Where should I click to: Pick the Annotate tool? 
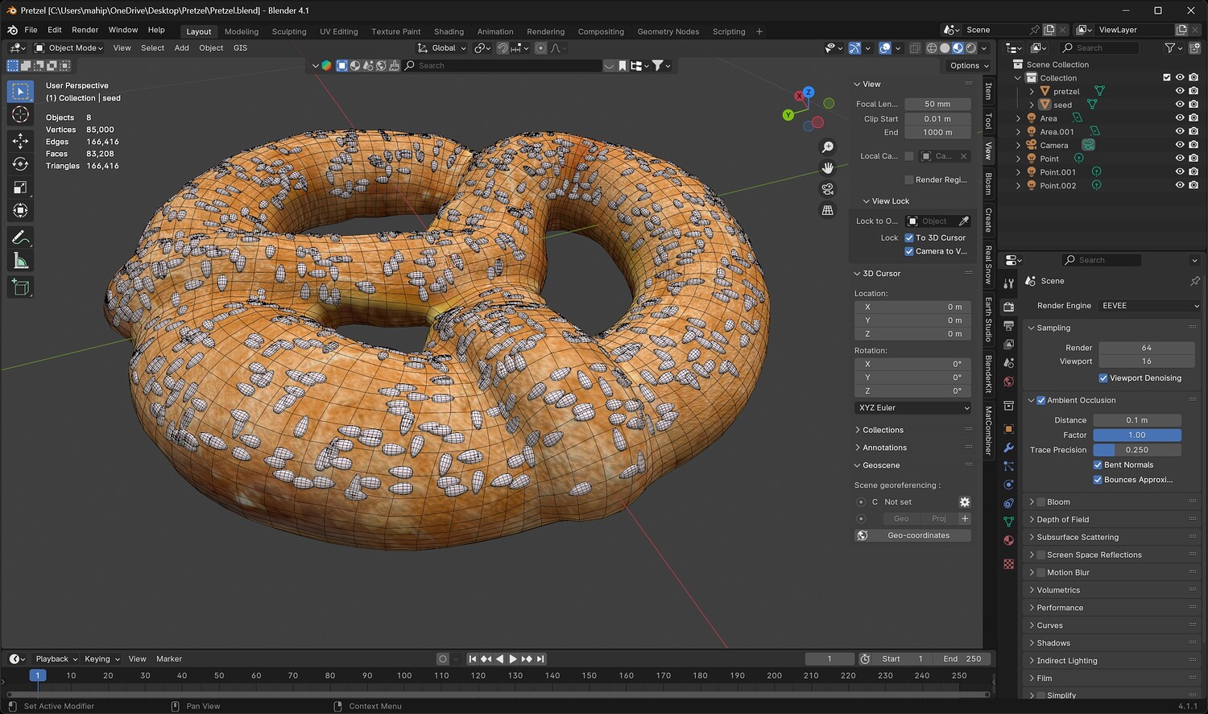pyautogui.click(x=21, y=237)
